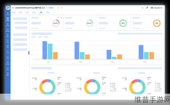Viewport: 170px width, 105px height.
Task: Click the shortest teal bar in the bar chart
Action: (x=114, y=58)
